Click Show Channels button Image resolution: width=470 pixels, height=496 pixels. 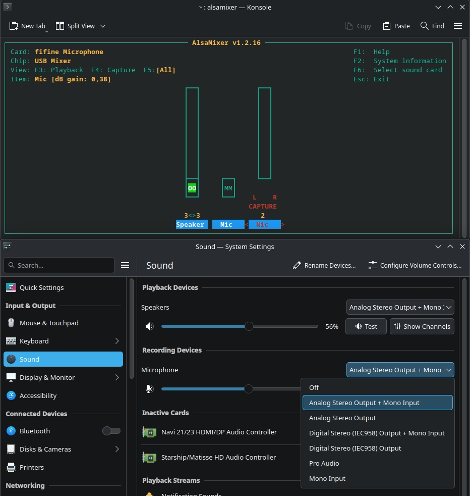coord(422,326)
